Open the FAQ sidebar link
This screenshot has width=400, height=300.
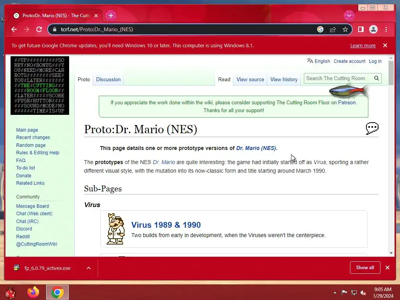point(21,160)
